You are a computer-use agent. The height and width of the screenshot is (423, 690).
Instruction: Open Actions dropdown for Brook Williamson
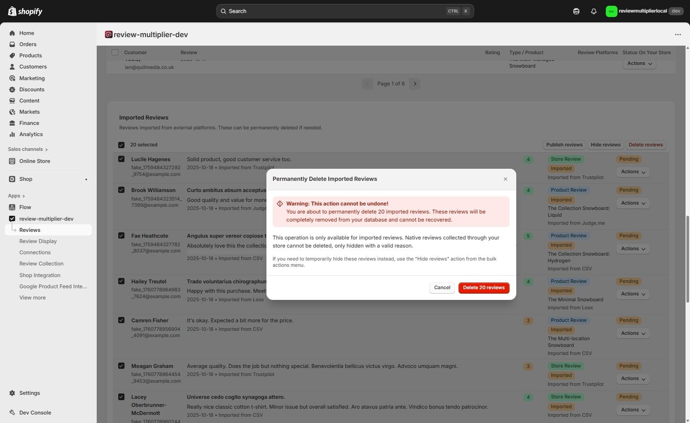tap(632, 203)
